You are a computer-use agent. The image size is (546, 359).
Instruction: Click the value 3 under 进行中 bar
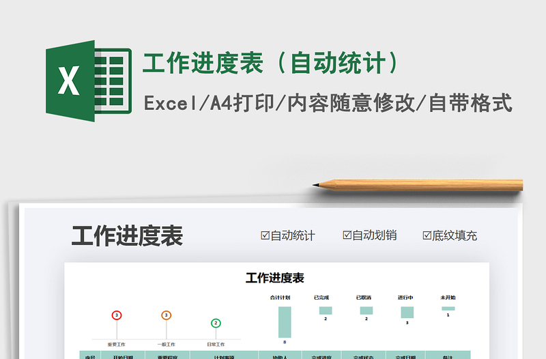(x=407, y=323)
